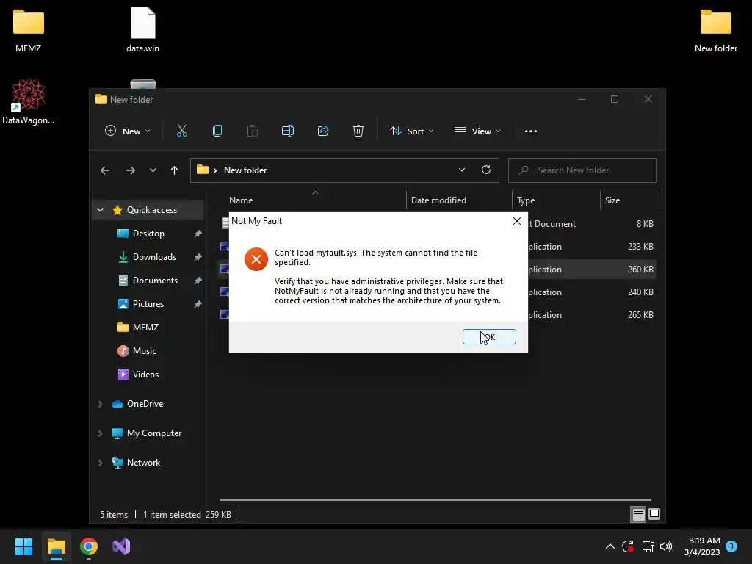
Task: Open Documents in the navigation pane
Action: pyautogui.click(x=155, y=281)
